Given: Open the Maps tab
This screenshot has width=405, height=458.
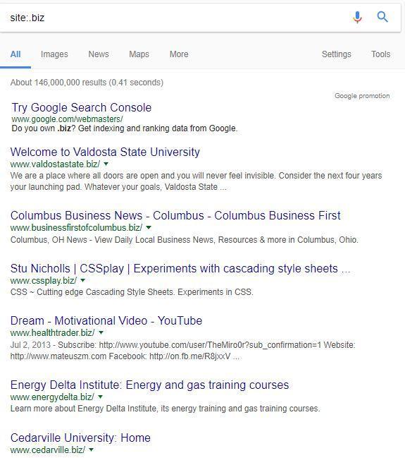Looking at the screenshot, I should [x=139, y=54].
